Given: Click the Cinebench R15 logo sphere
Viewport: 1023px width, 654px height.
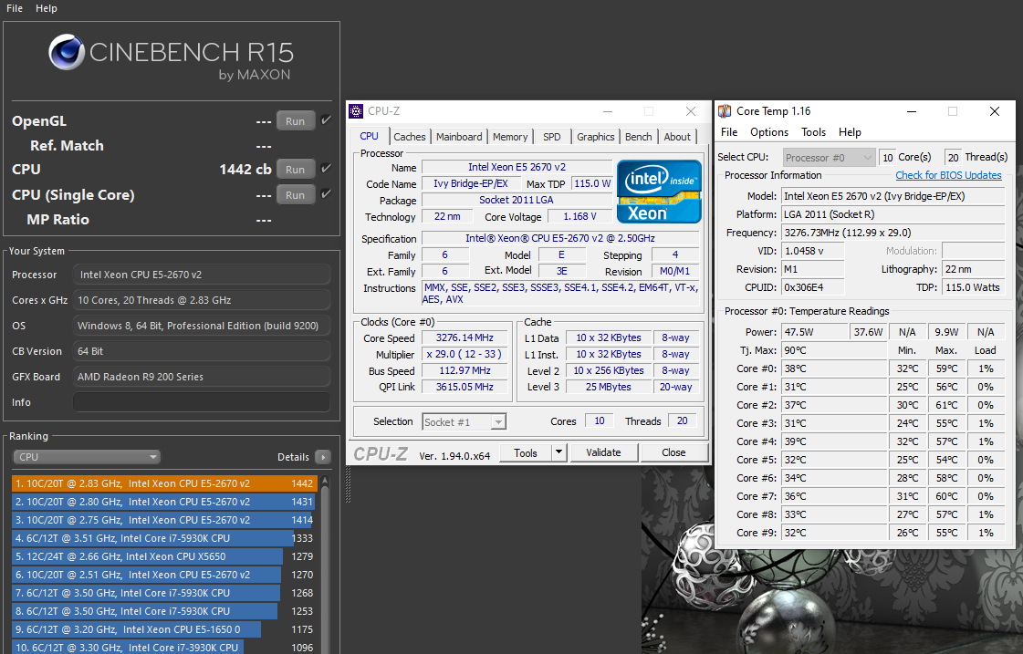Looking at the screenshot, I should click(67, 53).
